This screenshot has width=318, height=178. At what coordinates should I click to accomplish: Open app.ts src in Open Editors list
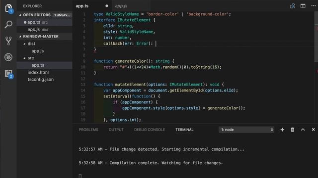(44, 22)
